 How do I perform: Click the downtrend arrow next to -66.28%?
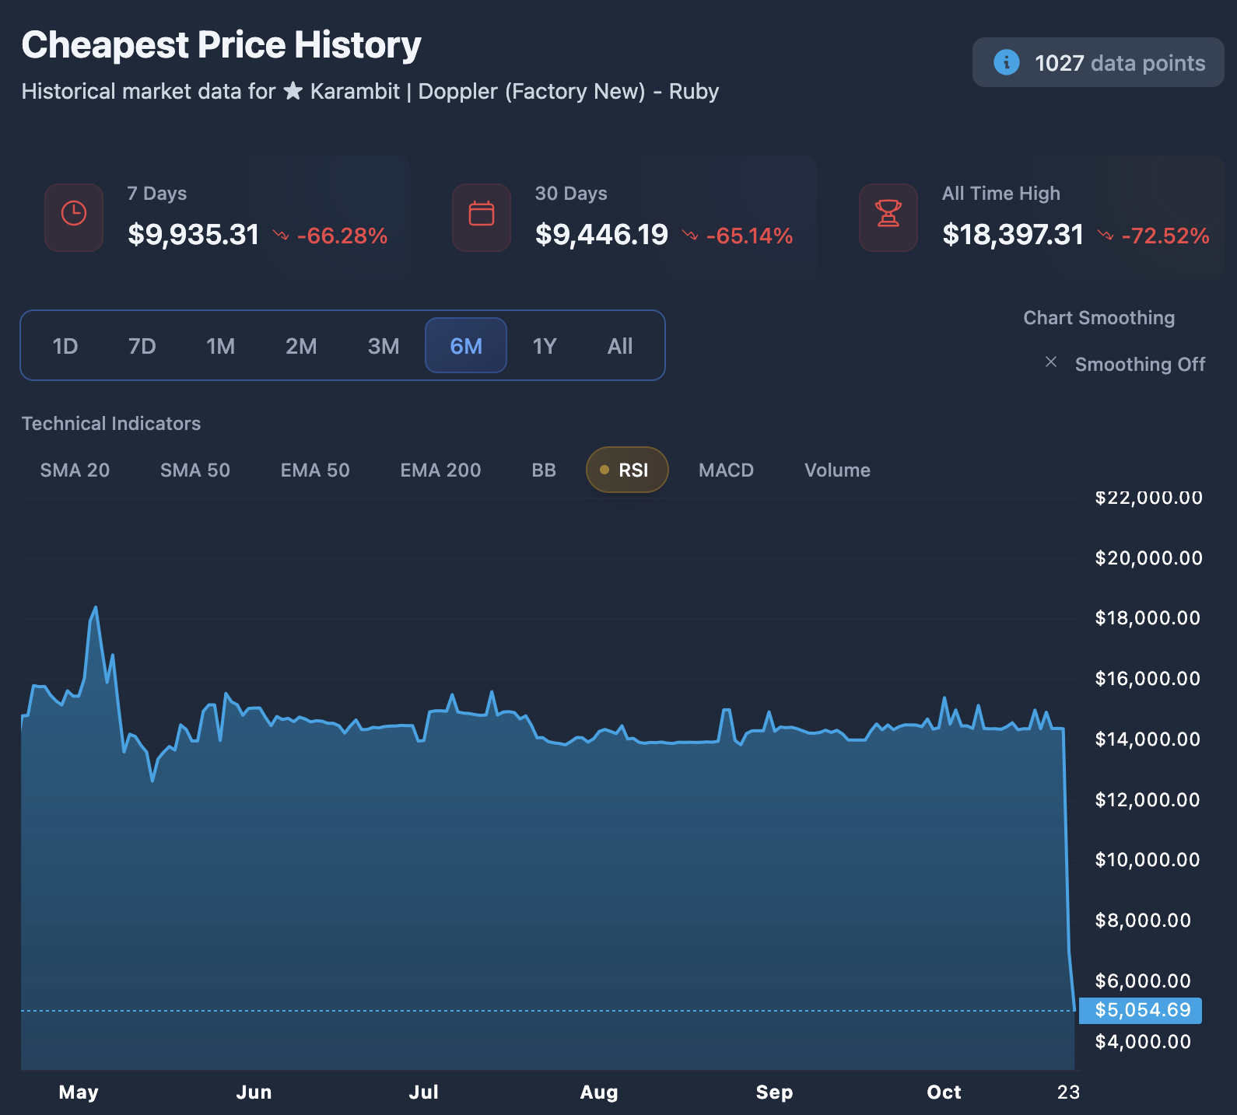point(281,235)
